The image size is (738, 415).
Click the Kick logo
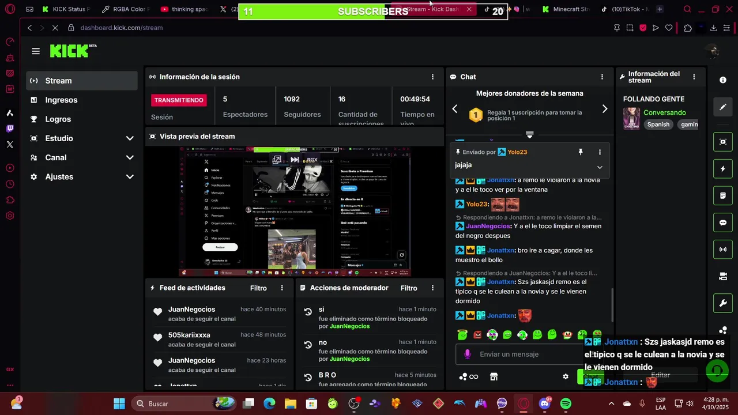73,51
